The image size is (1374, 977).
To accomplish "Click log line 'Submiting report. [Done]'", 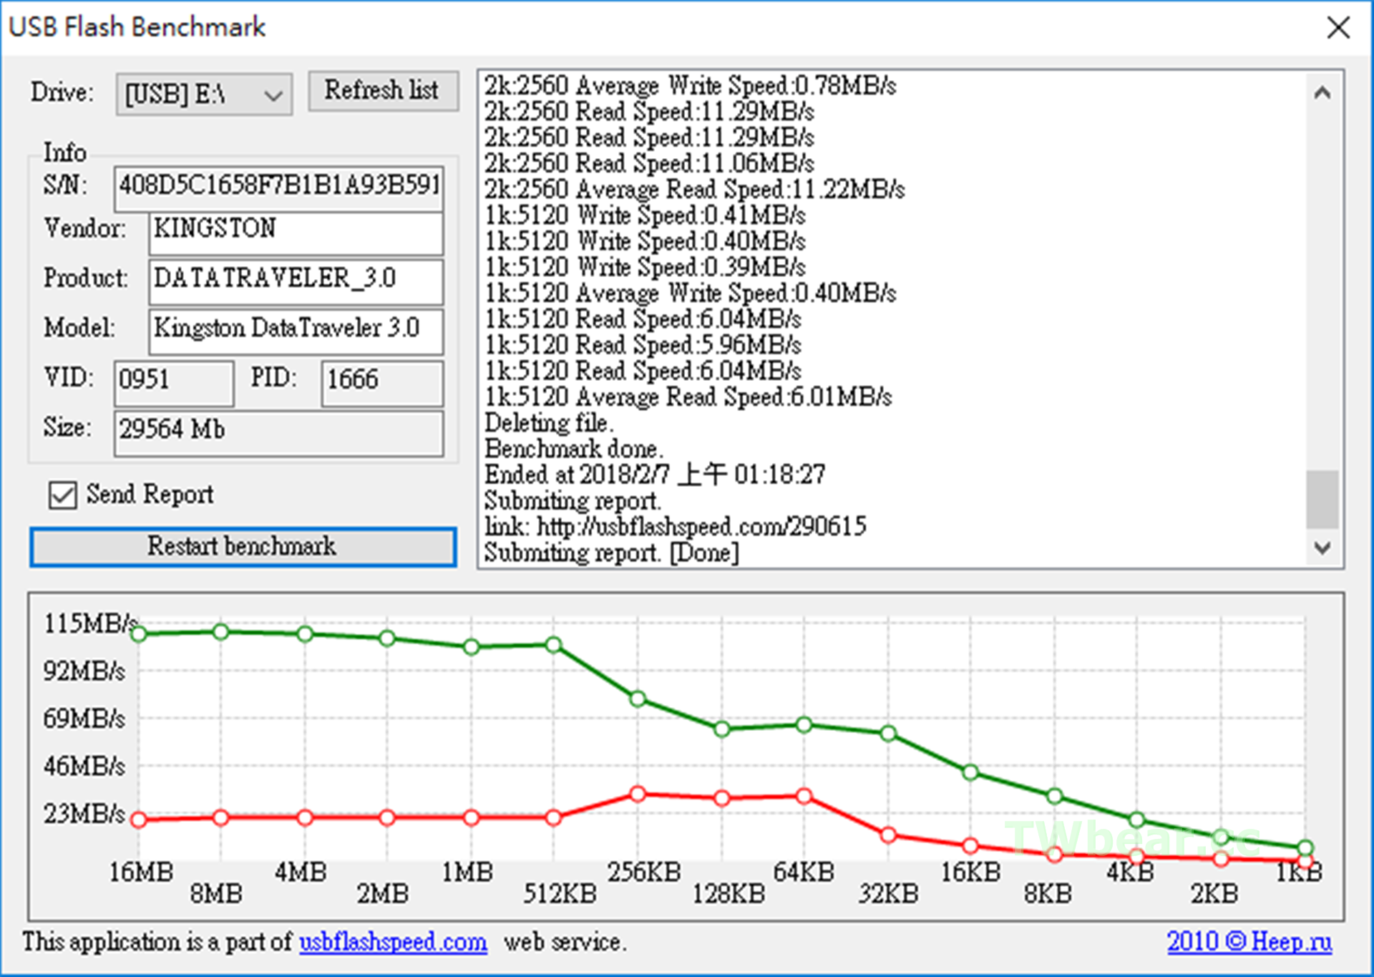I will point(612,553).
